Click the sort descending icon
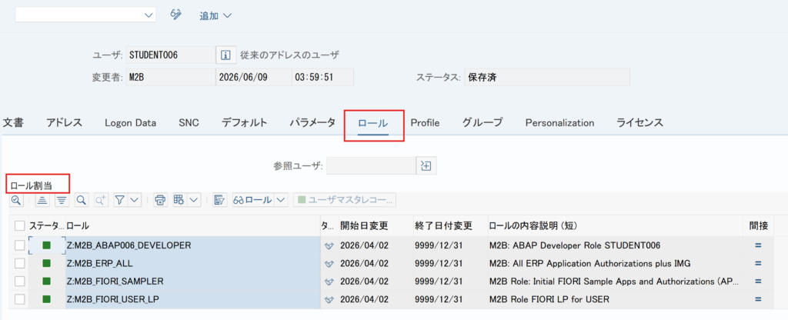 click(62, 200)
